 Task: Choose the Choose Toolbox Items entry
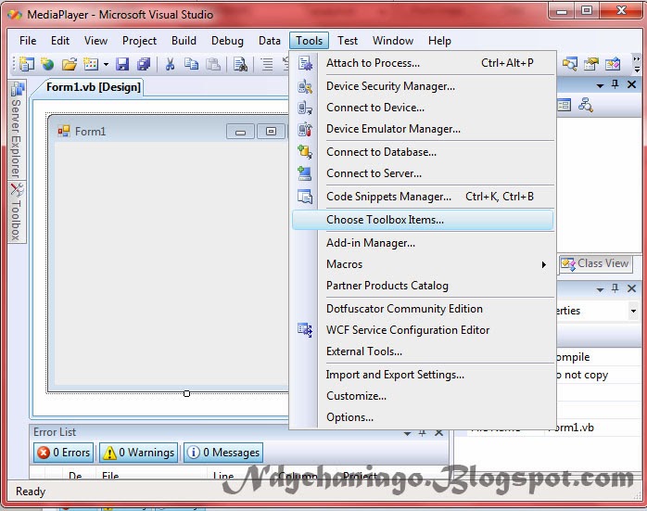pos(423,220)
